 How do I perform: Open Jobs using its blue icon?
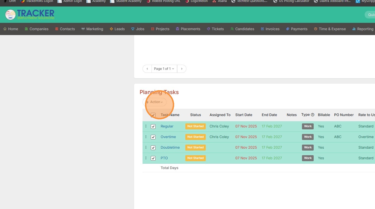[133, 29]
